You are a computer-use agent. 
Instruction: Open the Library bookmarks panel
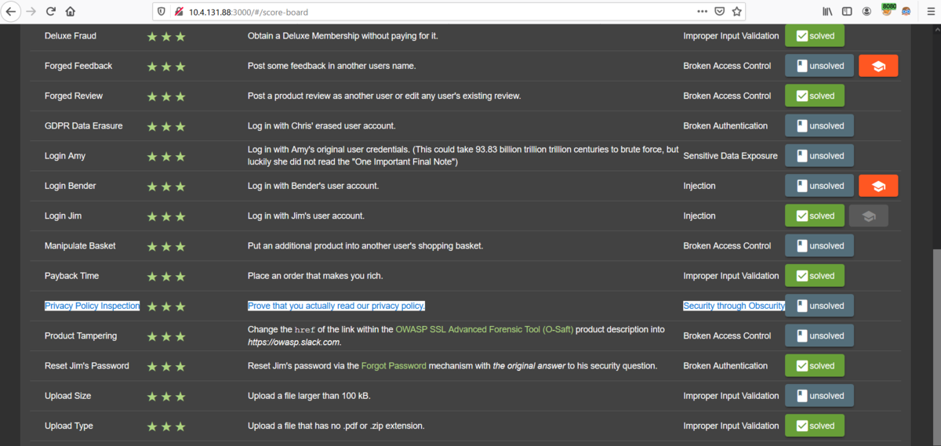[x=827, y=12]
